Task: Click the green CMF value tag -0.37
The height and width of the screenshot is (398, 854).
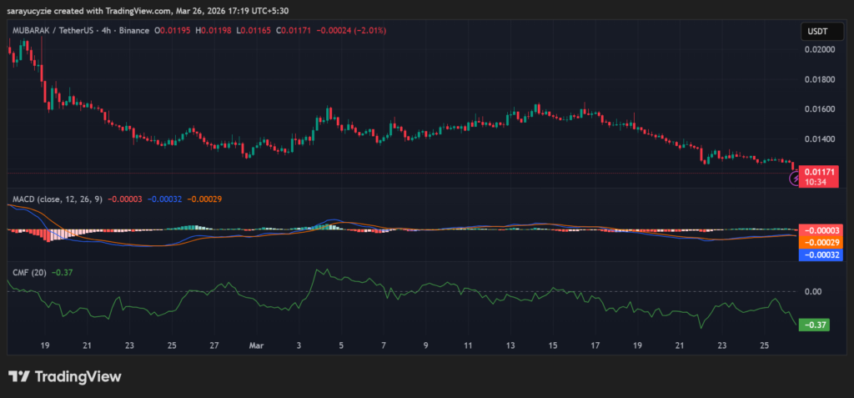Action: [x=814, y=325]
